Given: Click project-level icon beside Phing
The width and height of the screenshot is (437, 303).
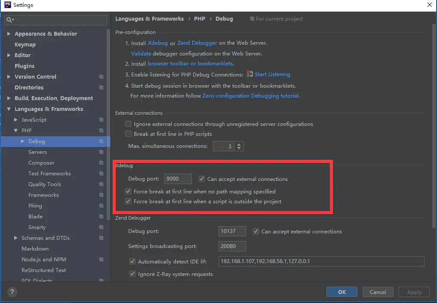Looking at the screenshot, I should pyautogui.click(x=101, y=206).
